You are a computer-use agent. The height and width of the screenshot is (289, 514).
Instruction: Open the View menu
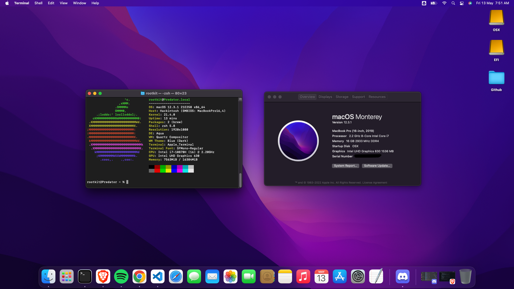63,3
